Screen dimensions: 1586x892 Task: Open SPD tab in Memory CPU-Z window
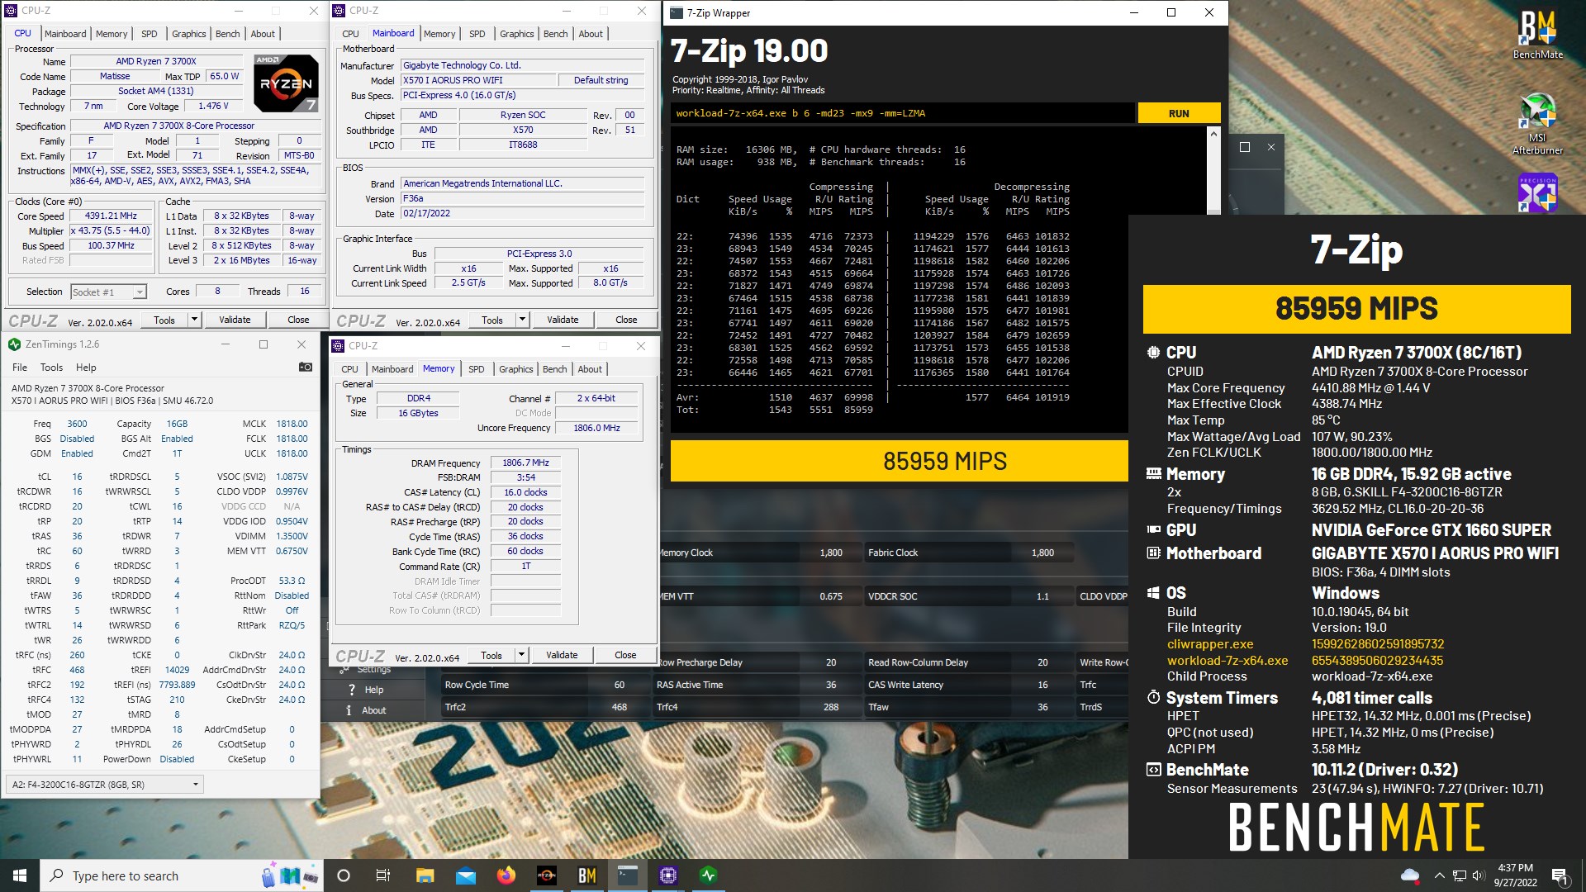point(477,369)
